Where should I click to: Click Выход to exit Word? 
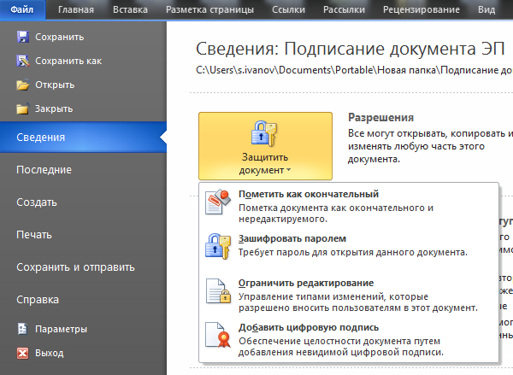tap(83, 353)
